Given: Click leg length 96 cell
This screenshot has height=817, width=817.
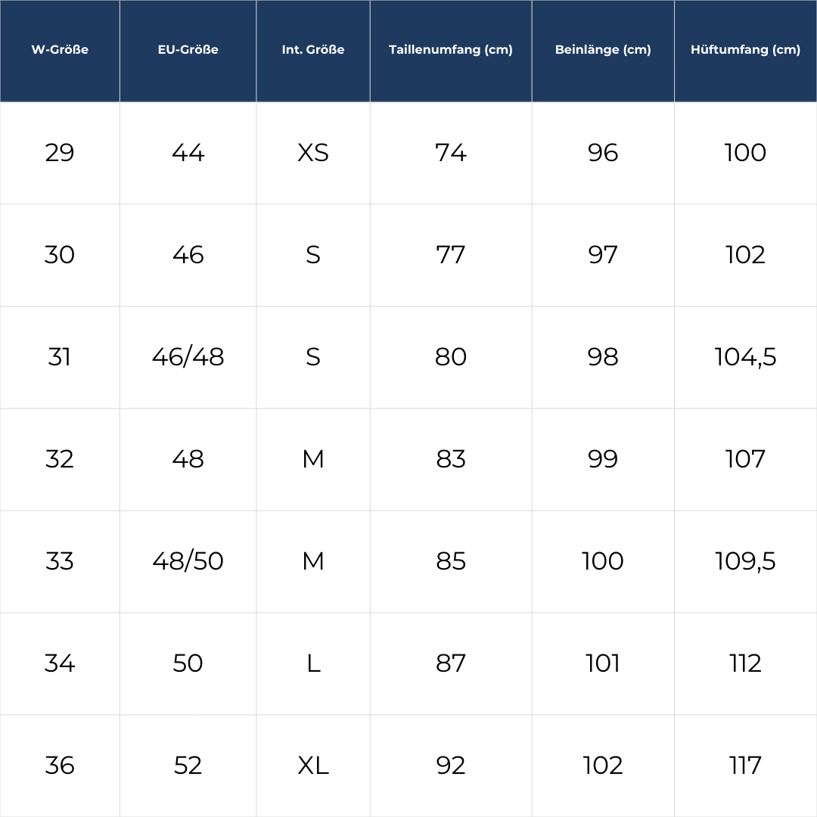Looking at the screenshot, I should pos(603,153).
